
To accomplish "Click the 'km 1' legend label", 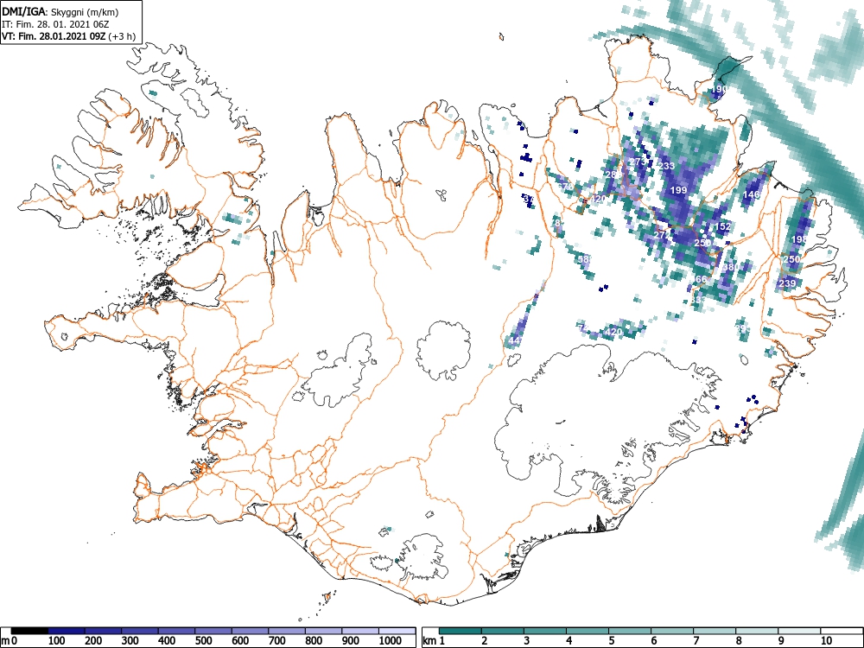I will tap(435, 641).
